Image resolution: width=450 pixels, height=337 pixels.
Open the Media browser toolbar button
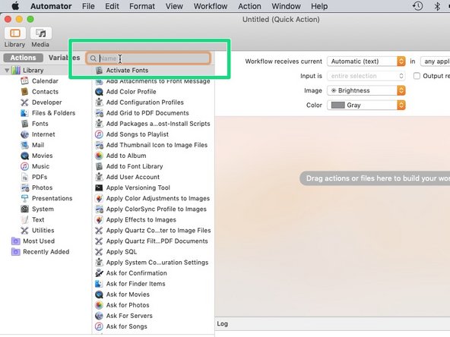point(41,33)
